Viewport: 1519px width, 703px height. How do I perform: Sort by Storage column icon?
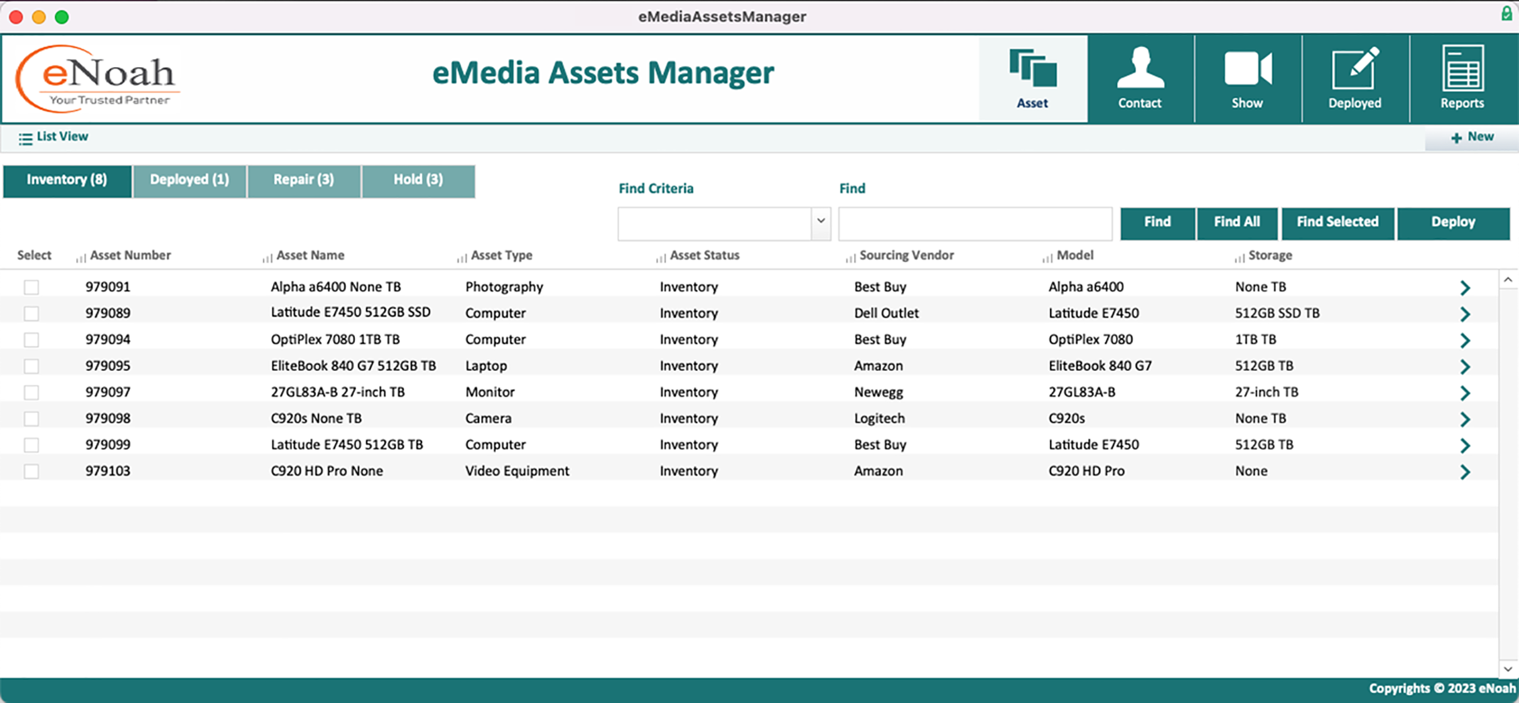tap(1239, 258)
